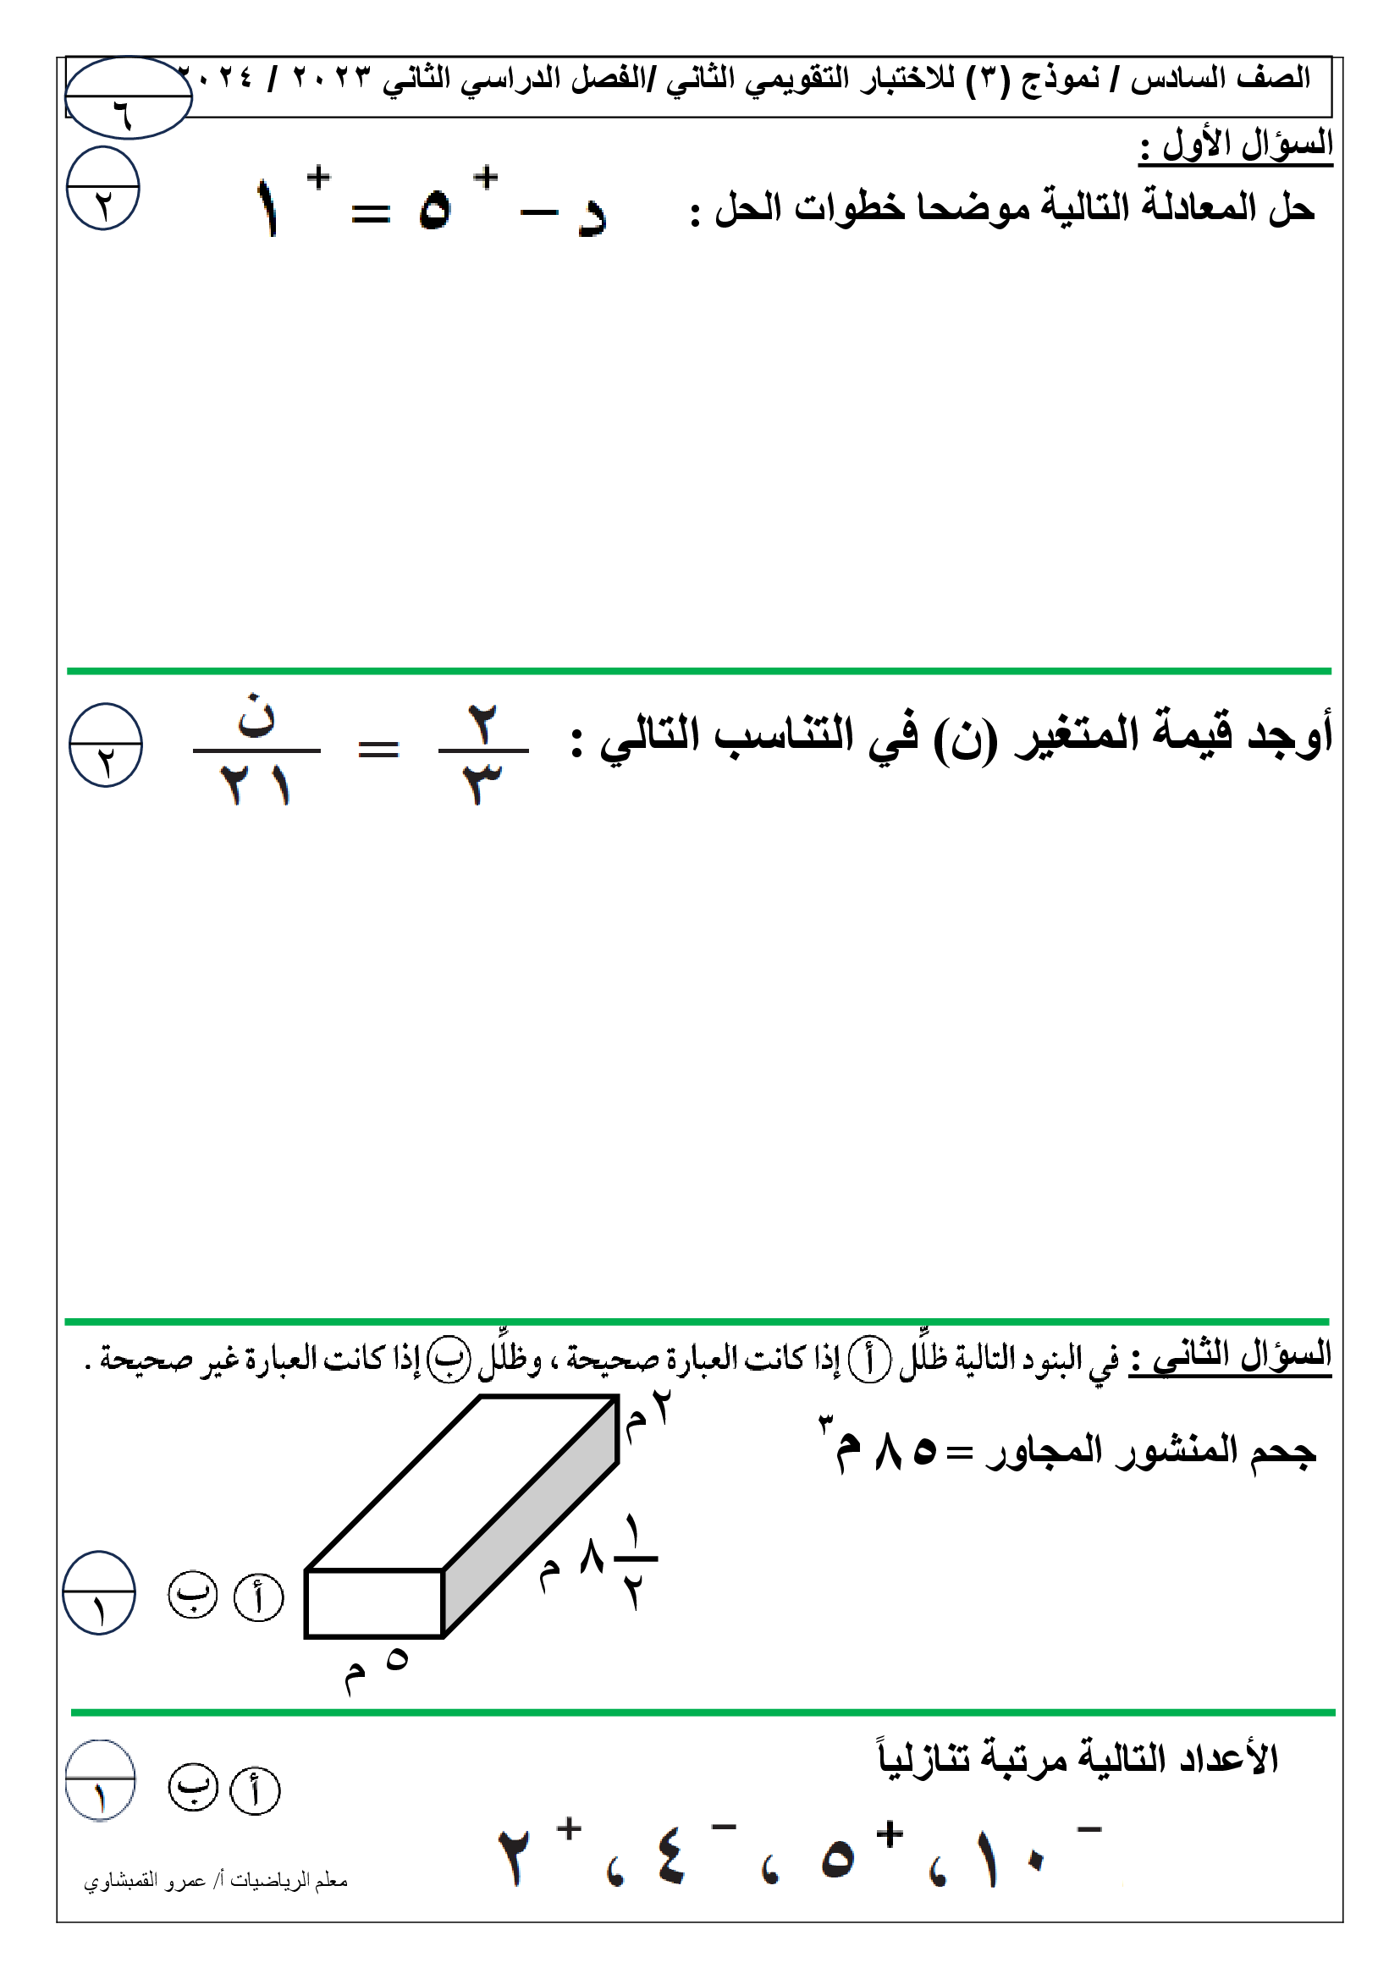1400x1979 pixels.
Task: Click the score circle beside the equation question
Action: pyautogui.click(x=103, y=189)
